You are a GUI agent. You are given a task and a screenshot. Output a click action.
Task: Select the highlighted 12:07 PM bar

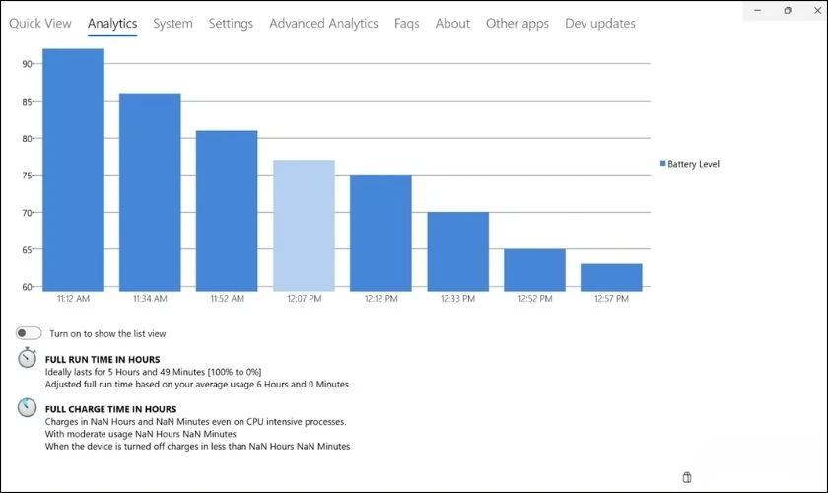[x=304, y=225]
